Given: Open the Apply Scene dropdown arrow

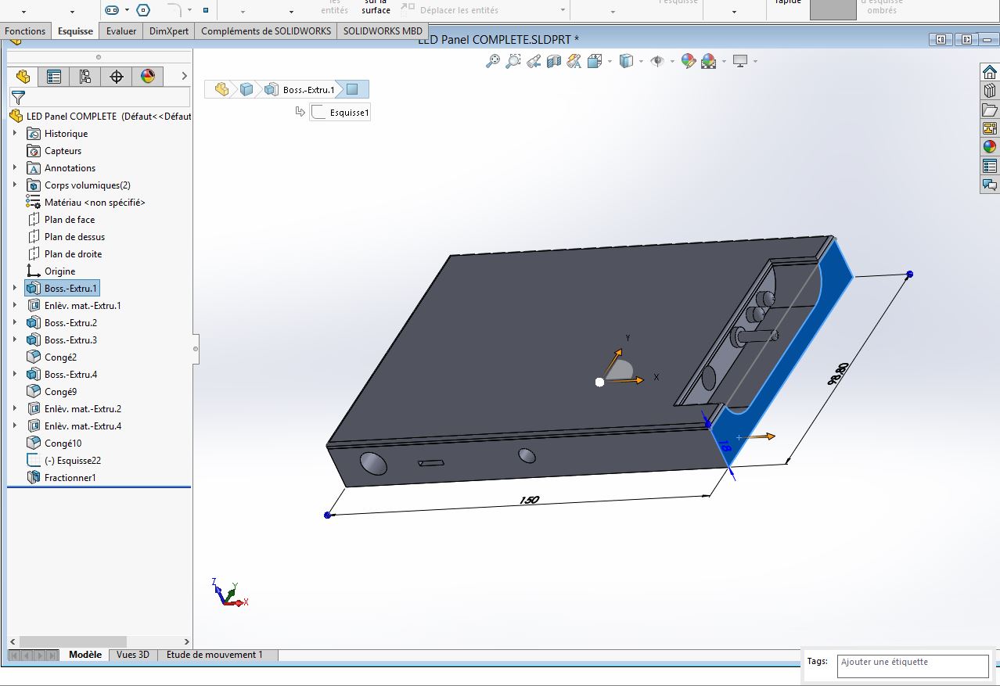Looking at the screenshot, I should [724, 61].
